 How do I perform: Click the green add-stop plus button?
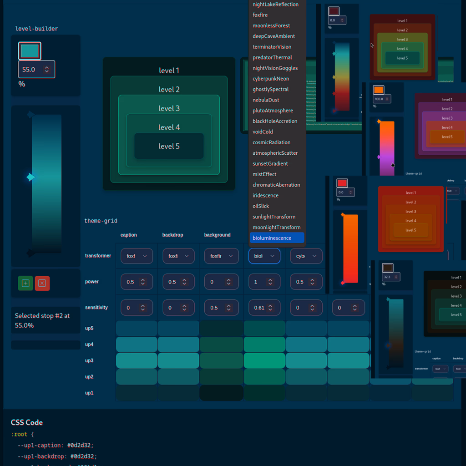25,283
